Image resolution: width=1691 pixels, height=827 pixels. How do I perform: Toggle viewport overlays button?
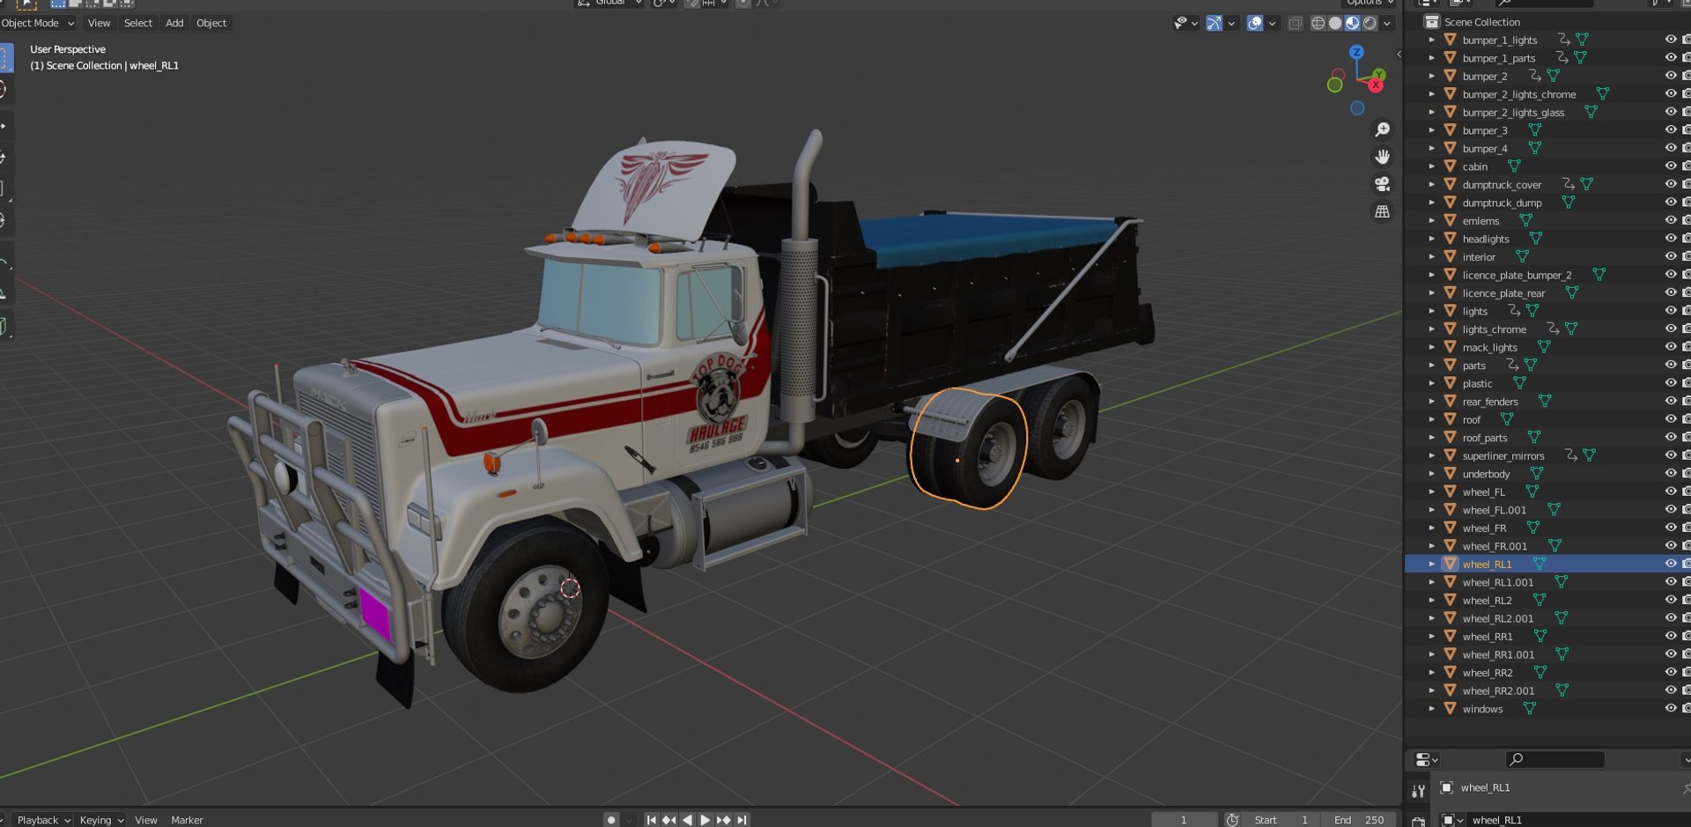click(1255, 24)
